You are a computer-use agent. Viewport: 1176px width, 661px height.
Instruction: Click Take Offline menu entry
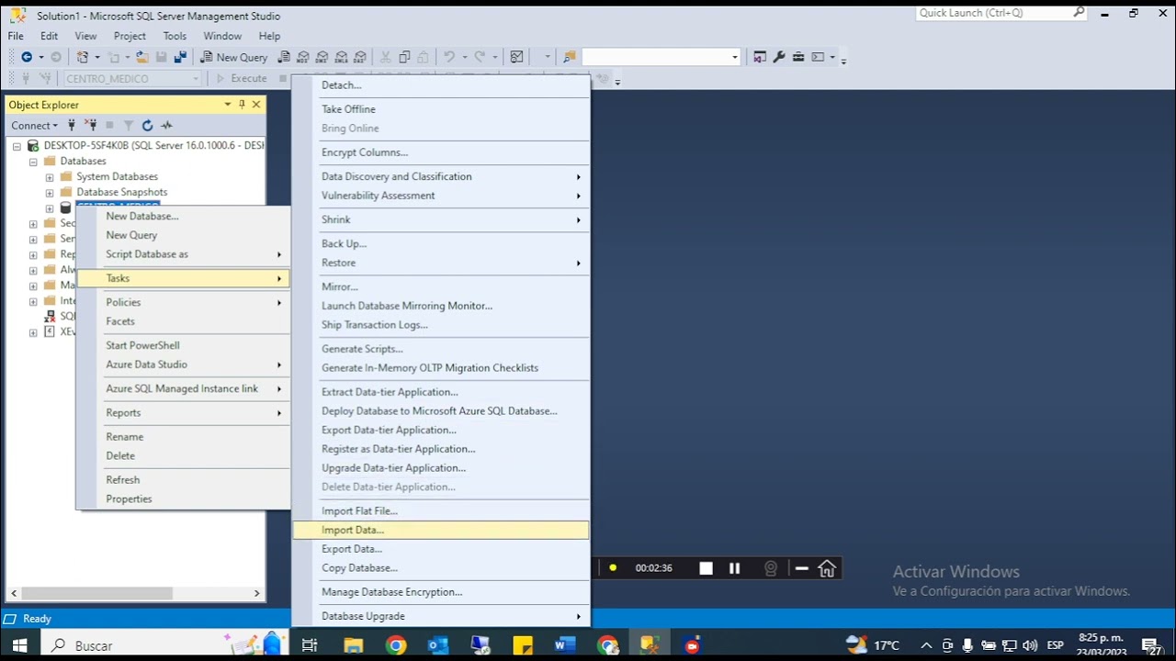point(441,109)
